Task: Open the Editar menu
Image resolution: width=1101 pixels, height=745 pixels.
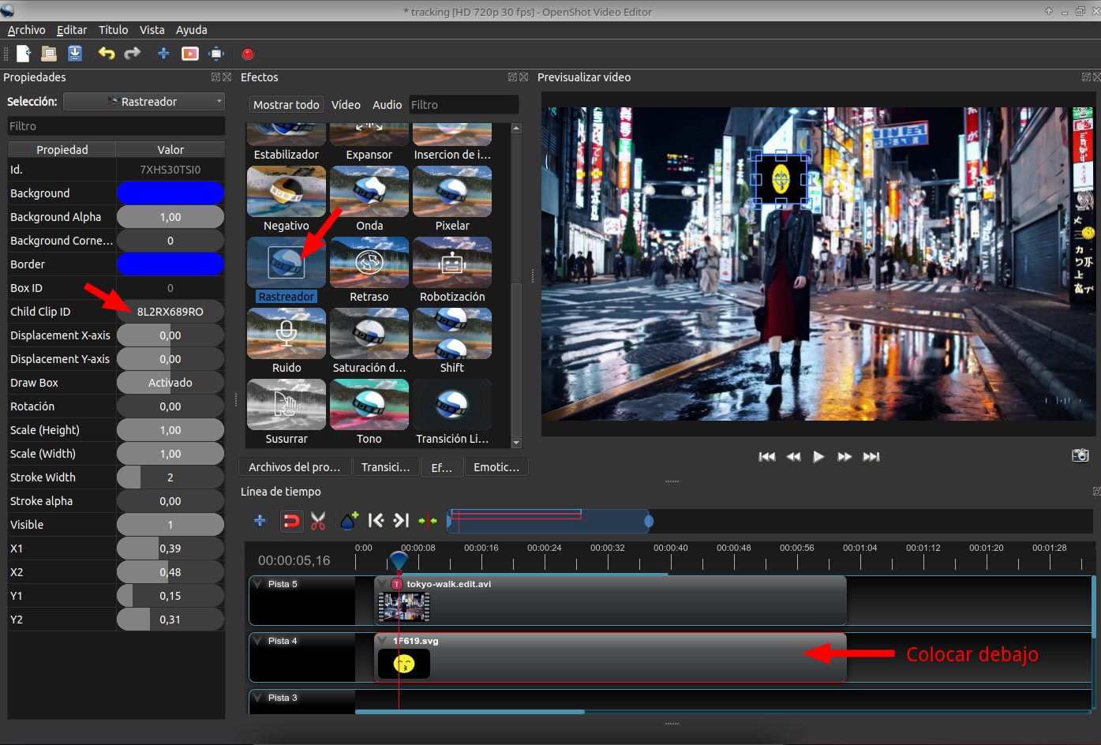Action: click(x=71, y=29)
